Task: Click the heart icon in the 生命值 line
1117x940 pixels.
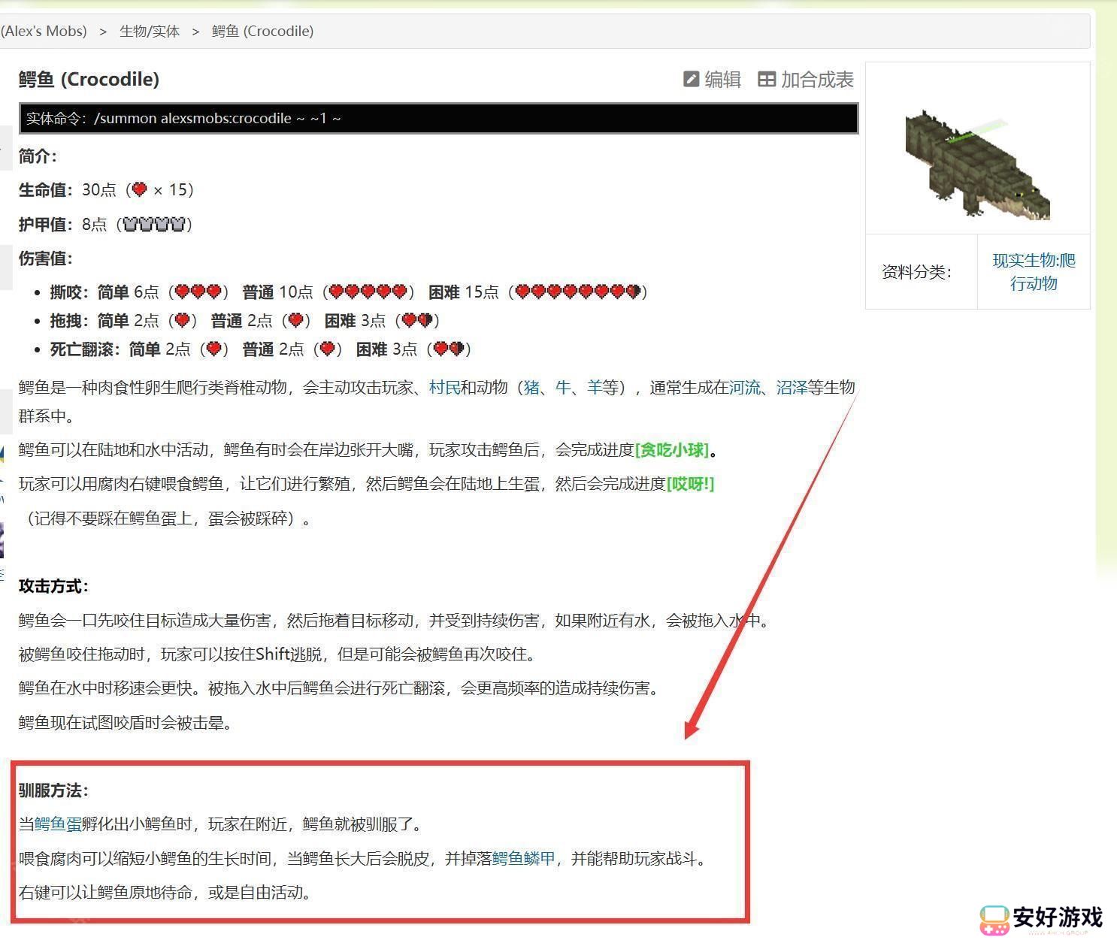Action: [139, 189]
